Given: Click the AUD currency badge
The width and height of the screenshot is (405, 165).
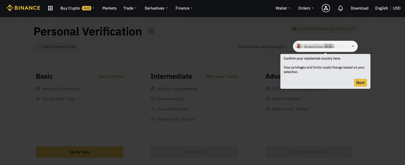Looking at the screenshot, I should pos(87,8).
